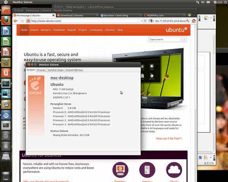Click the Ubuntu site 'Type to search' field

point(165,39)
